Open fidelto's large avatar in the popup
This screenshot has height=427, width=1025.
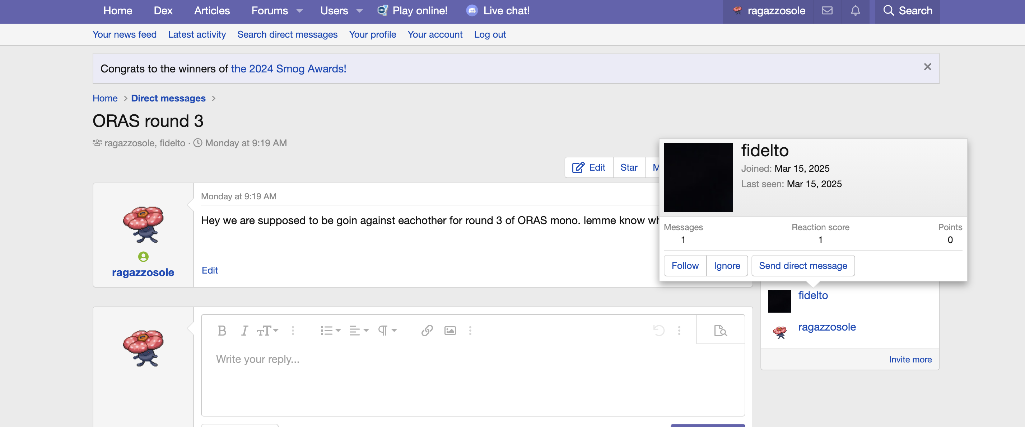(698, 177)
